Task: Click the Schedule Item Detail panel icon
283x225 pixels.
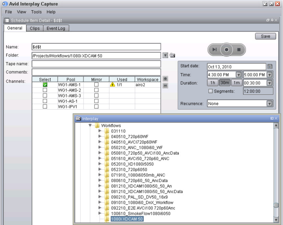Action: click(7, 21)
